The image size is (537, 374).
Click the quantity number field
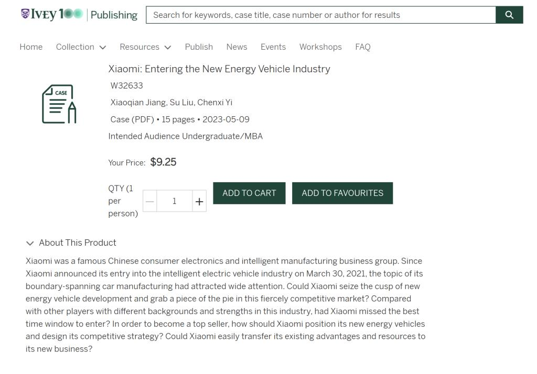click(175, 201)
